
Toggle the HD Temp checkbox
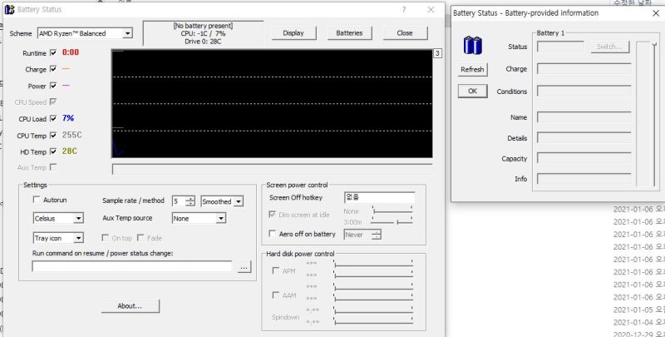tap(54, 151)
